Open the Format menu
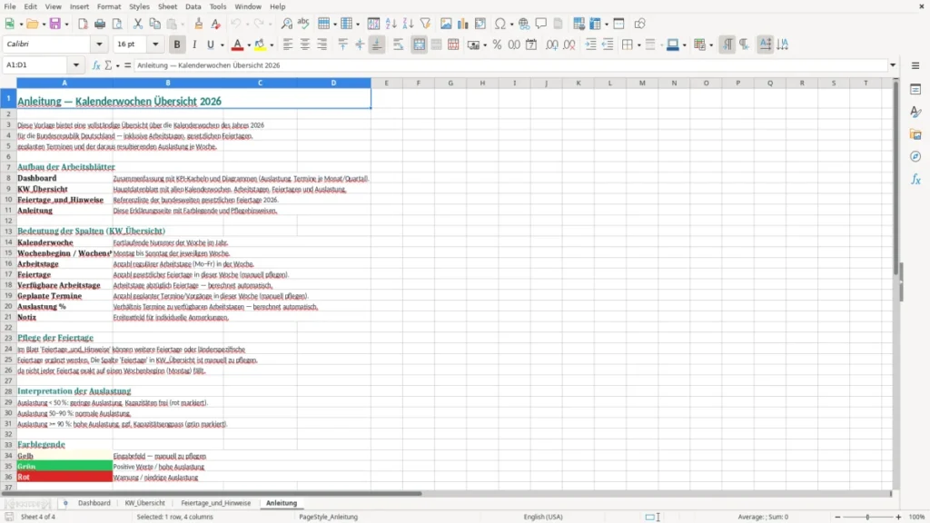 [109, 6]
